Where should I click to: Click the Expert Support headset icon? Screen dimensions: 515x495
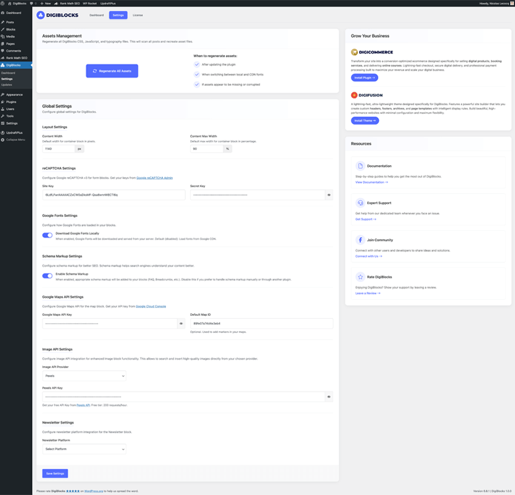(x=360, y=203)
